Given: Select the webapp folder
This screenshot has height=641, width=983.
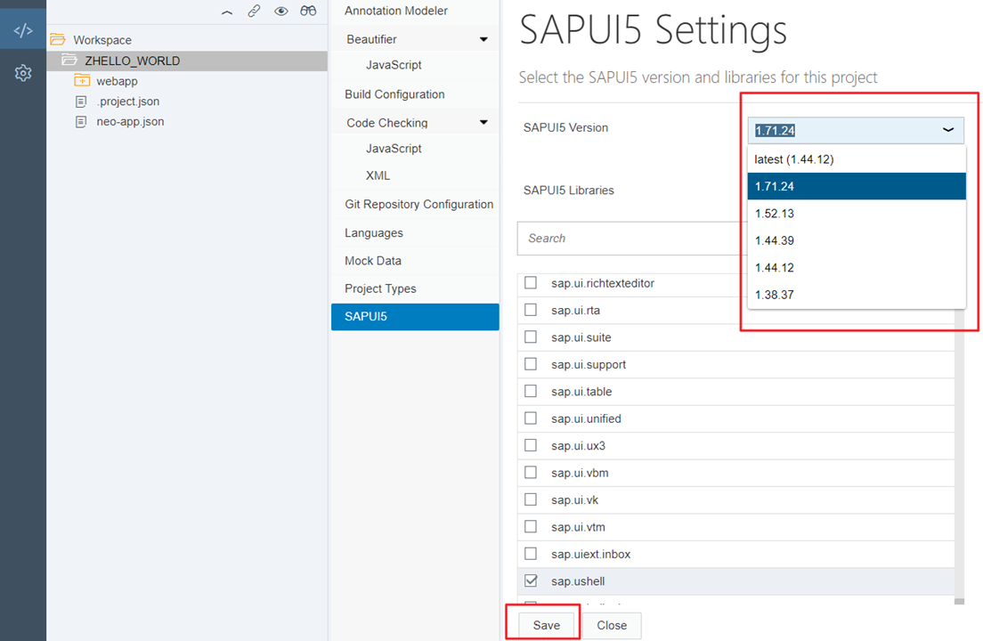Looking at the screenshot, I should tap(117, 81).
